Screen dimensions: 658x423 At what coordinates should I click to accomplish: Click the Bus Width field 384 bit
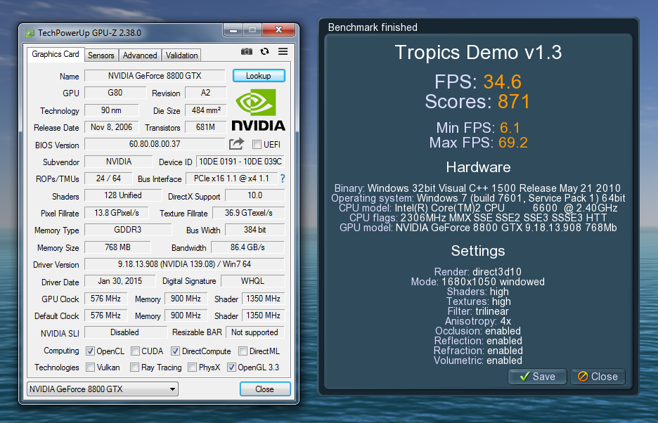click(254, 230)
